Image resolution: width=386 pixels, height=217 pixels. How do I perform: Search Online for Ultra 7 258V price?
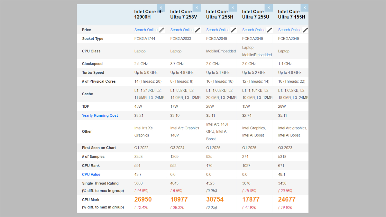(x=182, y=30)
